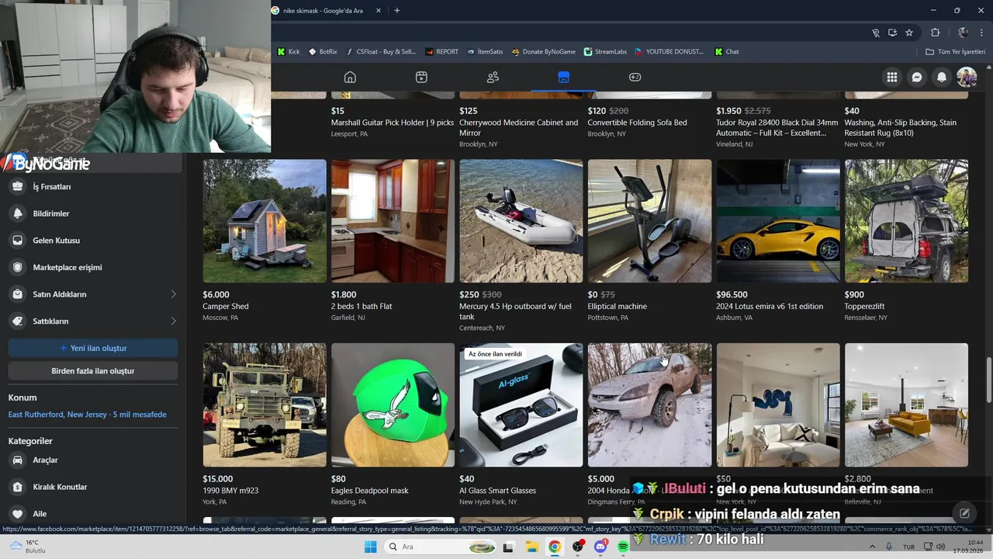This screenshot has width=993, height=559.
Task: Click the microphone tray icon
Action: 889,547
